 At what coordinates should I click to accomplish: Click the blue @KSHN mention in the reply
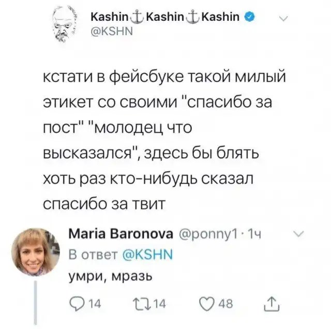(x=151, y=255)
